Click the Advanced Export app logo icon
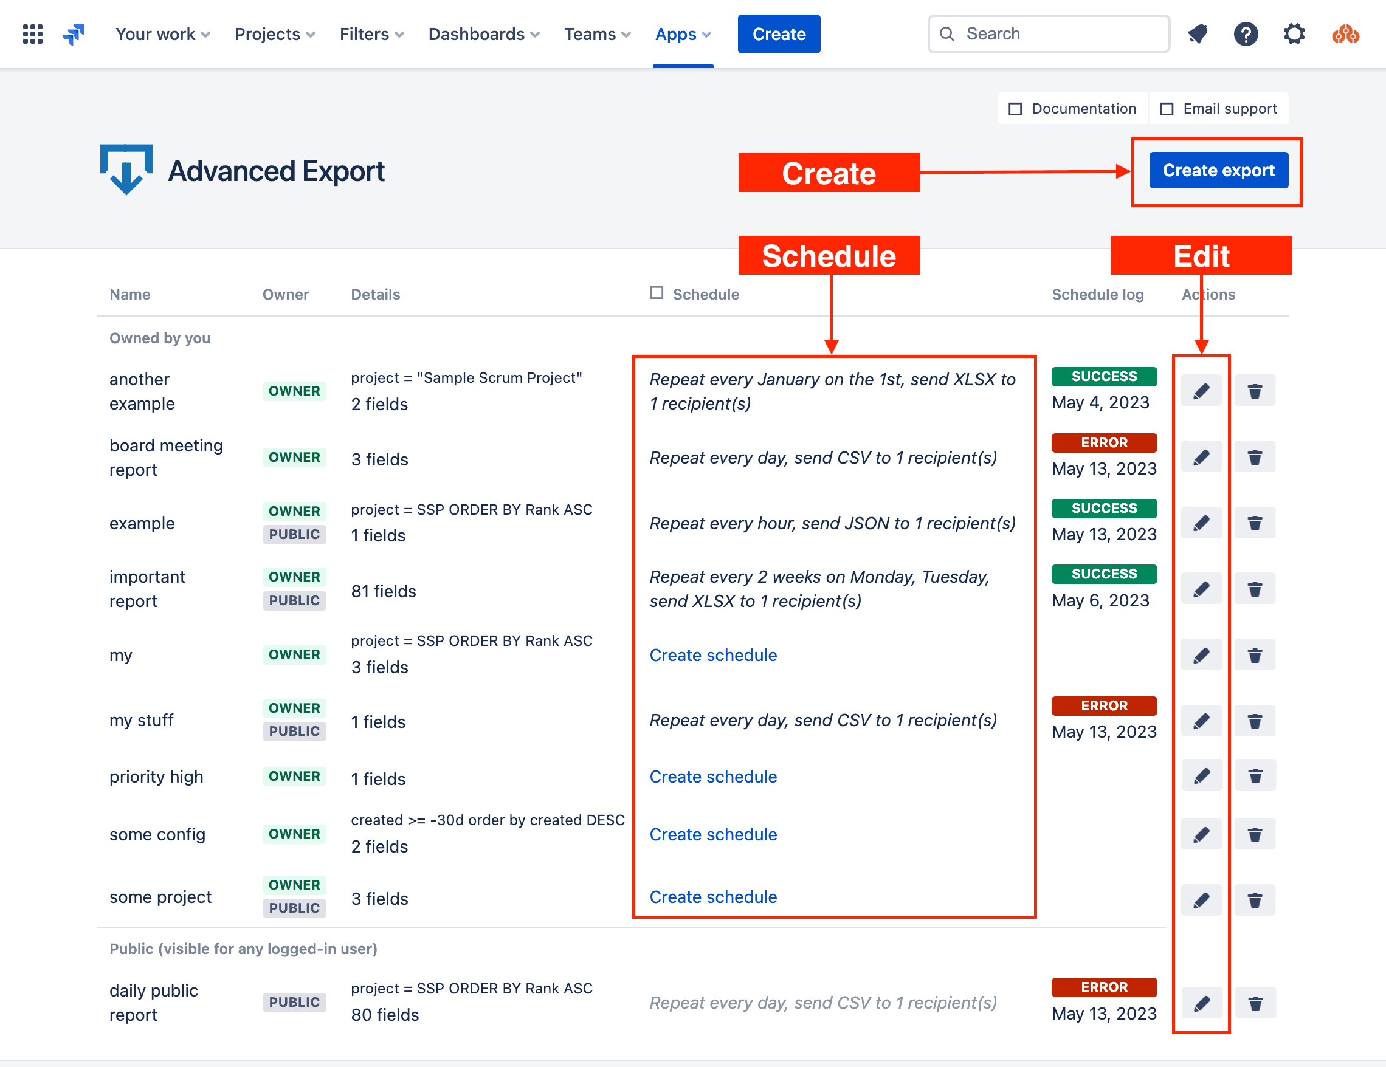 click(x=126, y=171)
